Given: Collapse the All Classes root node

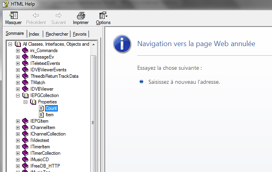Looking at the screenshot, I should (10, 44).
